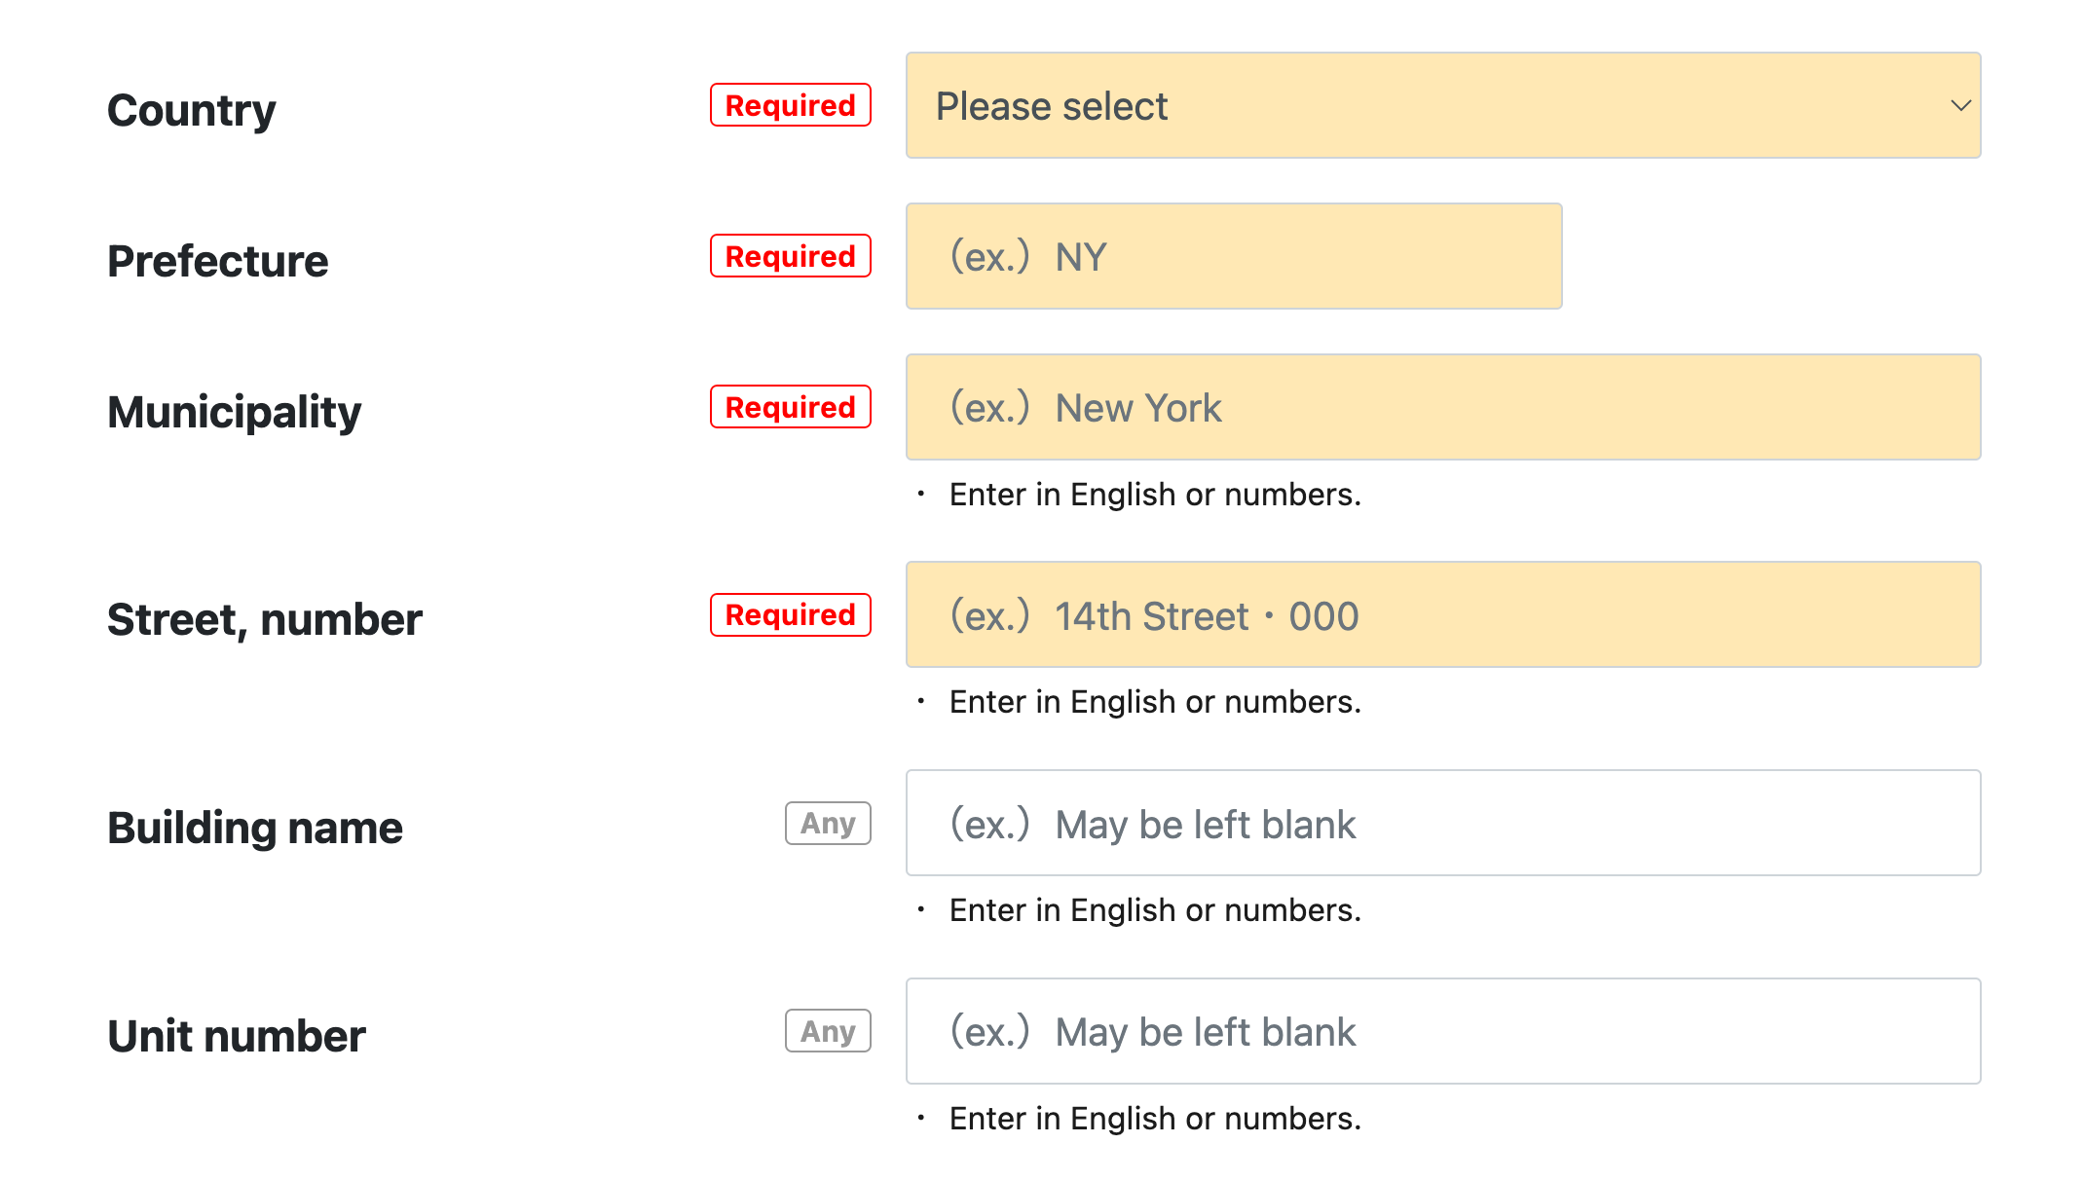Click the Street, number label

(x=265, y=619)
